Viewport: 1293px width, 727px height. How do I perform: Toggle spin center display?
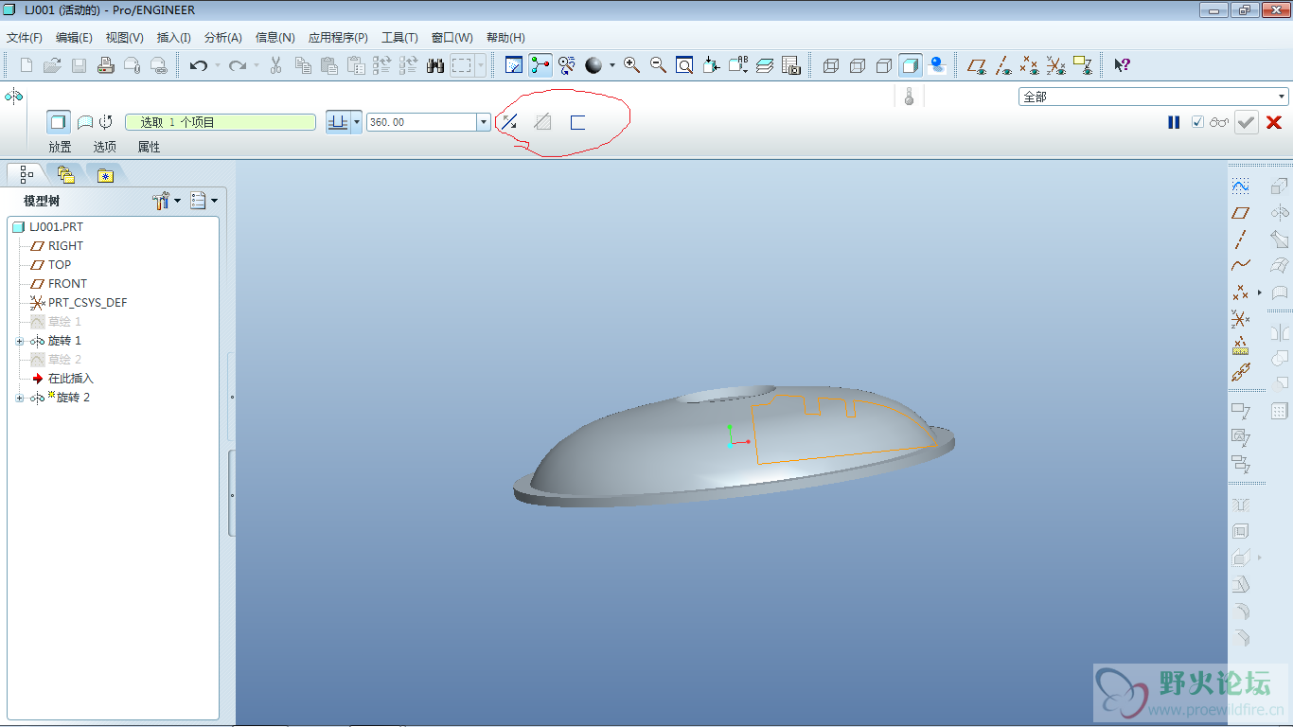tap(540, 65)
